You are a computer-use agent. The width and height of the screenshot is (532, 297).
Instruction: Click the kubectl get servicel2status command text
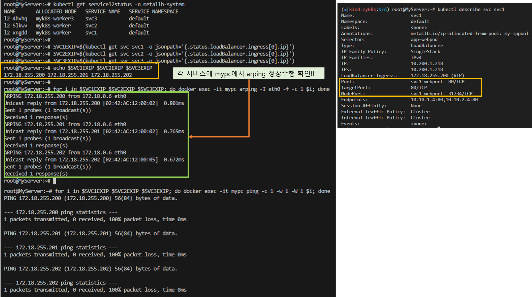[x=119, y=5]
